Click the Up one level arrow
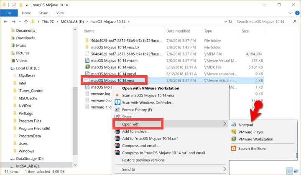 [x=25, y=21]
